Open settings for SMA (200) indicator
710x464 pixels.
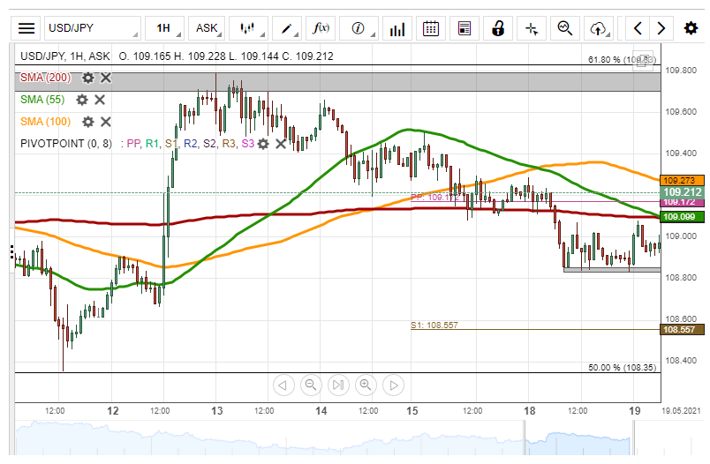click(87, 78)
